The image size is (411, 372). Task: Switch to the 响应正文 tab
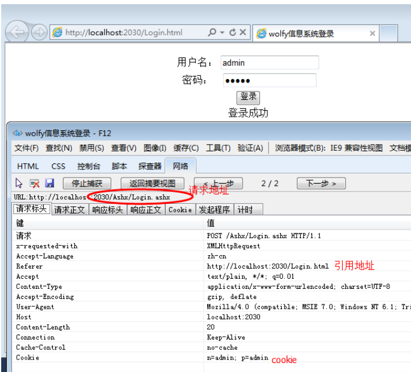146,209
